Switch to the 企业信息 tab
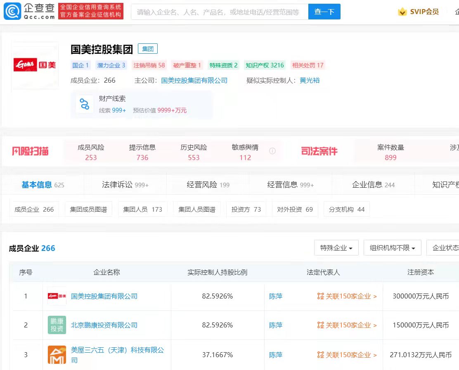The image size is (459, 370). tap(373, 185)
